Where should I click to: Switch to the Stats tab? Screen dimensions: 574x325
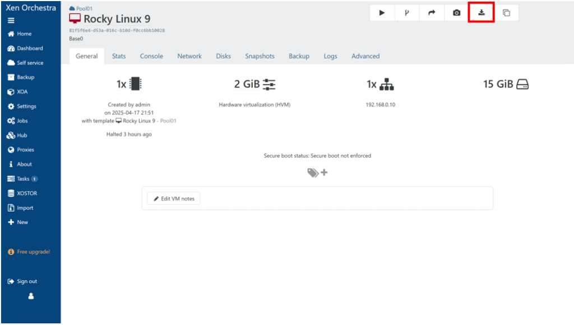(119, 56)
